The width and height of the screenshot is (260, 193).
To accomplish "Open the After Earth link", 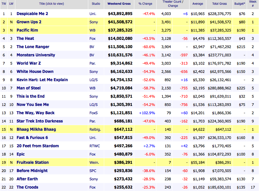I will point(27,179).
